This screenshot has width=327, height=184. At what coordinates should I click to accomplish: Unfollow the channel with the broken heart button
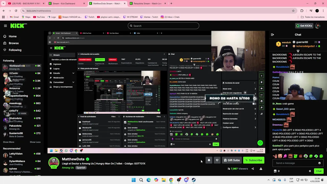(217, 160)
